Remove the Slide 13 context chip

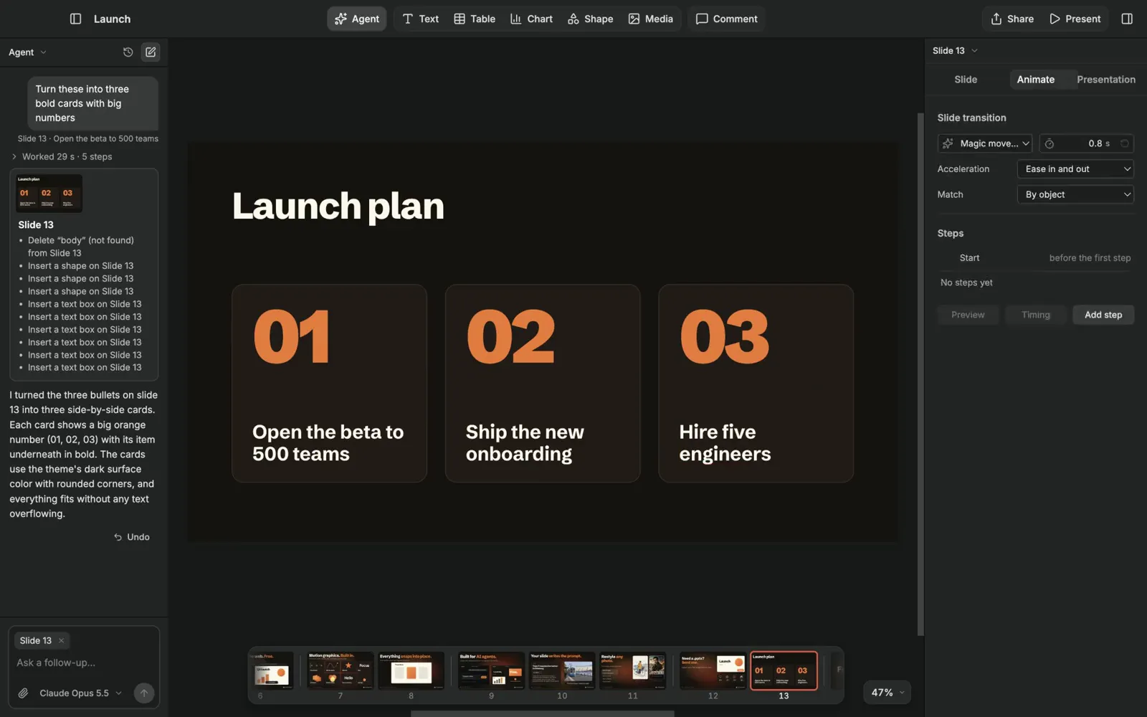click(x=62, y=641)
